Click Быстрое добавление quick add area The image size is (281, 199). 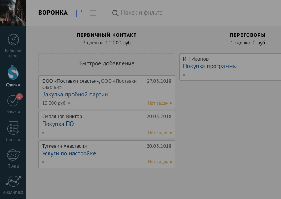click(107, 63)
